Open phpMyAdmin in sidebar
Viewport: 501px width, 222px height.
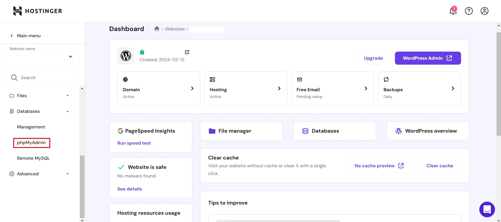31,143
